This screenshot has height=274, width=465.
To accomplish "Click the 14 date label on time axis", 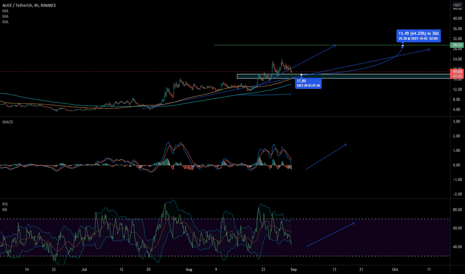I will (x=26, y=270).
